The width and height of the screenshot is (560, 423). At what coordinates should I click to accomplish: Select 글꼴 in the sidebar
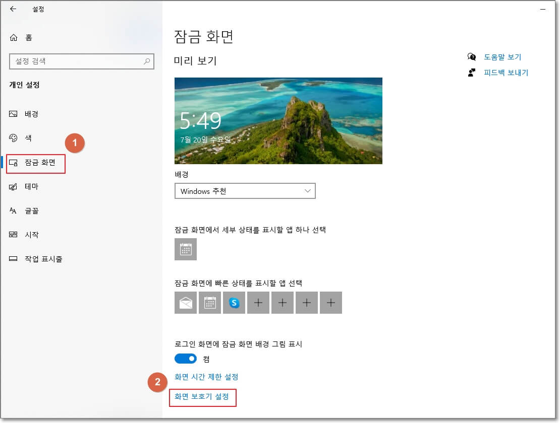tap(30, 210)
